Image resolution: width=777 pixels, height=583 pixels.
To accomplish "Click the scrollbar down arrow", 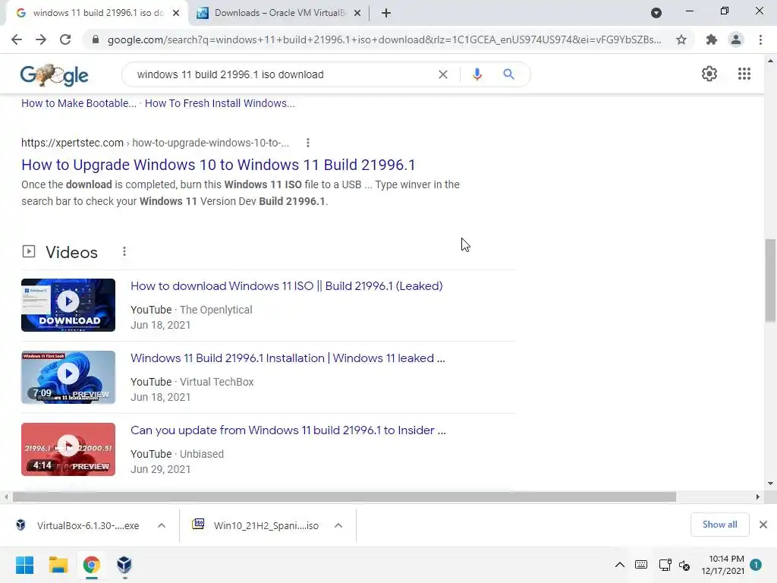I will pos(770,484).
